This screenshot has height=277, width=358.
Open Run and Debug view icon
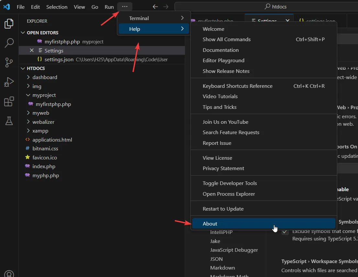[9, 82]
